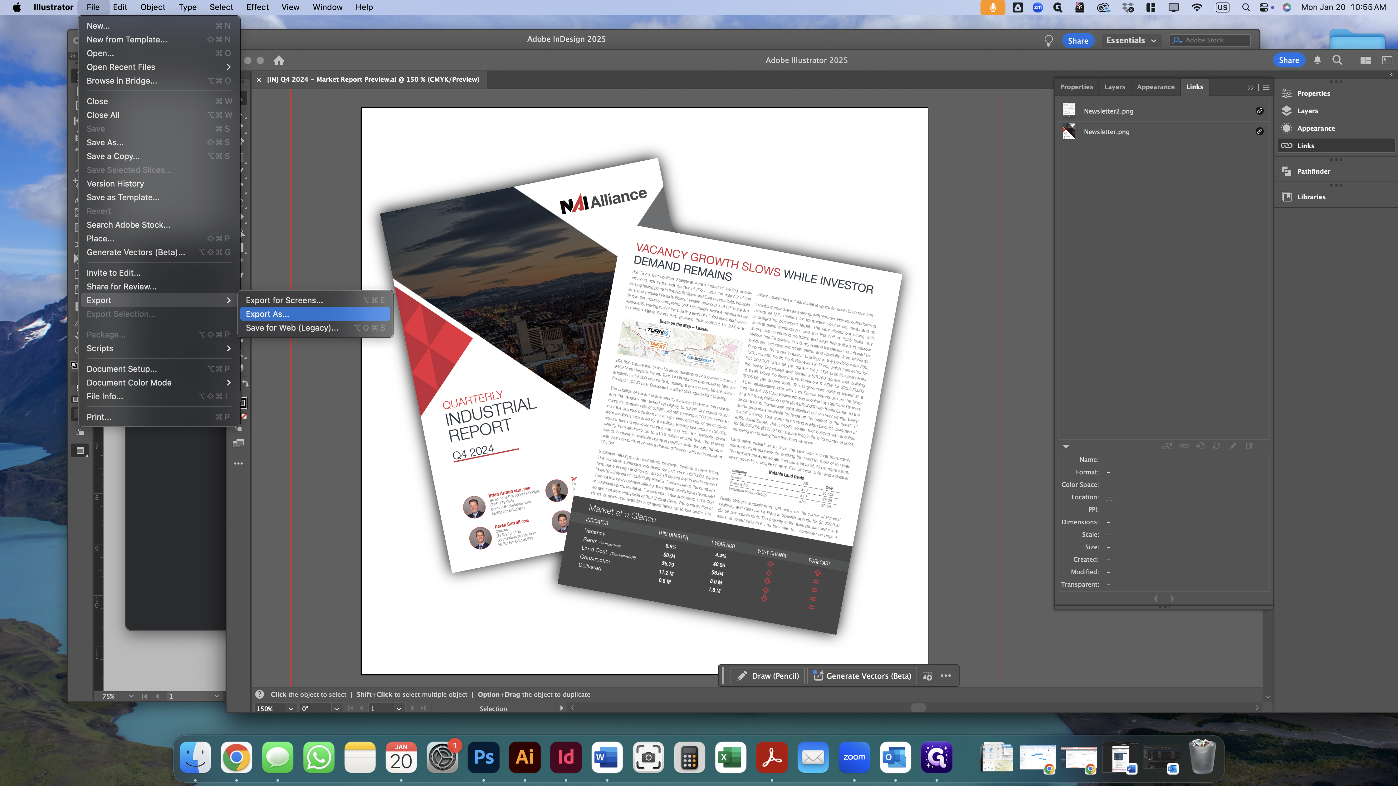Toggle the microphone indicator in menu bar
The width and height of the screenshot is (1398, 786).
[993, 7]
